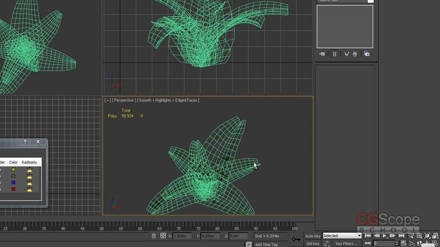Click the large Set Keys key icon
Image resolution: width=440 pixels, height=247 pixels.
coord(296,239)
